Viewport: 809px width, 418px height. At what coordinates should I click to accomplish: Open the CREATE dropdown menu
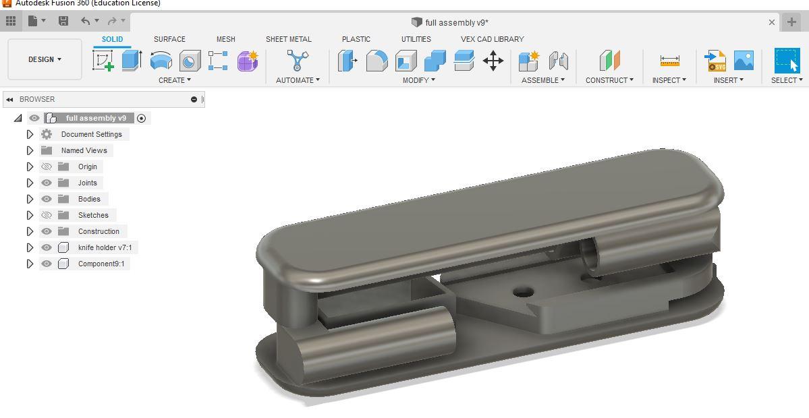coord(175,80)
